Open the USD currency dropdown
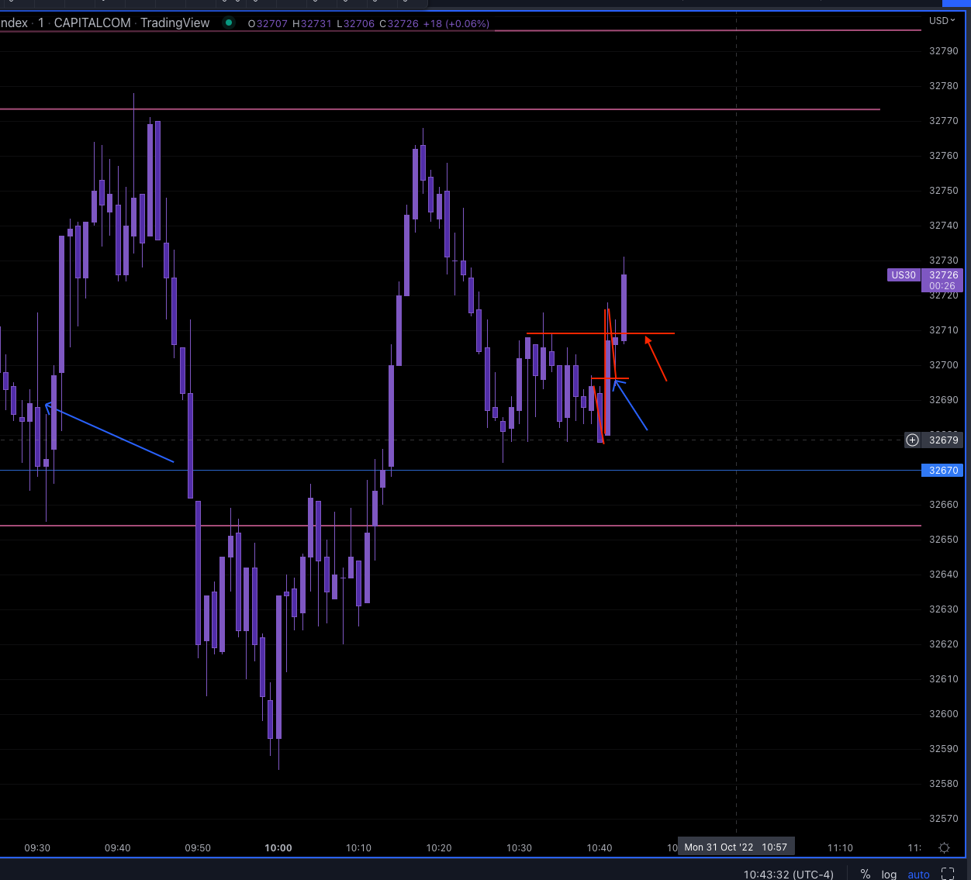 pos(942,20)
